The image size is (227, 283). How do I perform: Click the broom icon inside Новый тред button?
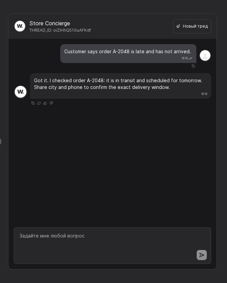[179, 26]
